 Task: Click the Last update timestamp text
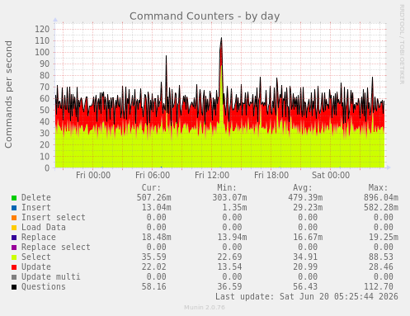[x=307, y=296]
